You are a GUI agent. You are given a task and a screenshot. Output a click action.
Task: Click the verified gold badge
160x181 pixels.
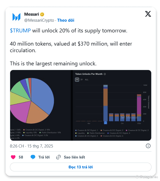click(x=42, y=14)
